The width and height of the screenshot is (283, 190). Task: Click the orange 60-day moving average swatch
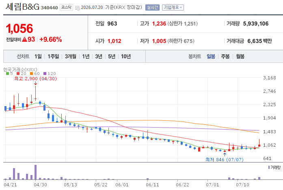[31, 73]
